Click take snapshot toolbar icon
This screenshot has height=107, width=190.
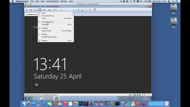pos(67,10)
